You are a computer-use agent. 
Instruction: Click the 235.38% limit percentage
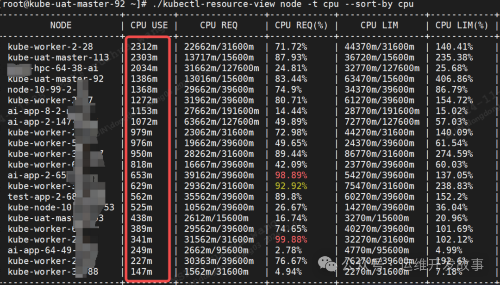[455, 57]
